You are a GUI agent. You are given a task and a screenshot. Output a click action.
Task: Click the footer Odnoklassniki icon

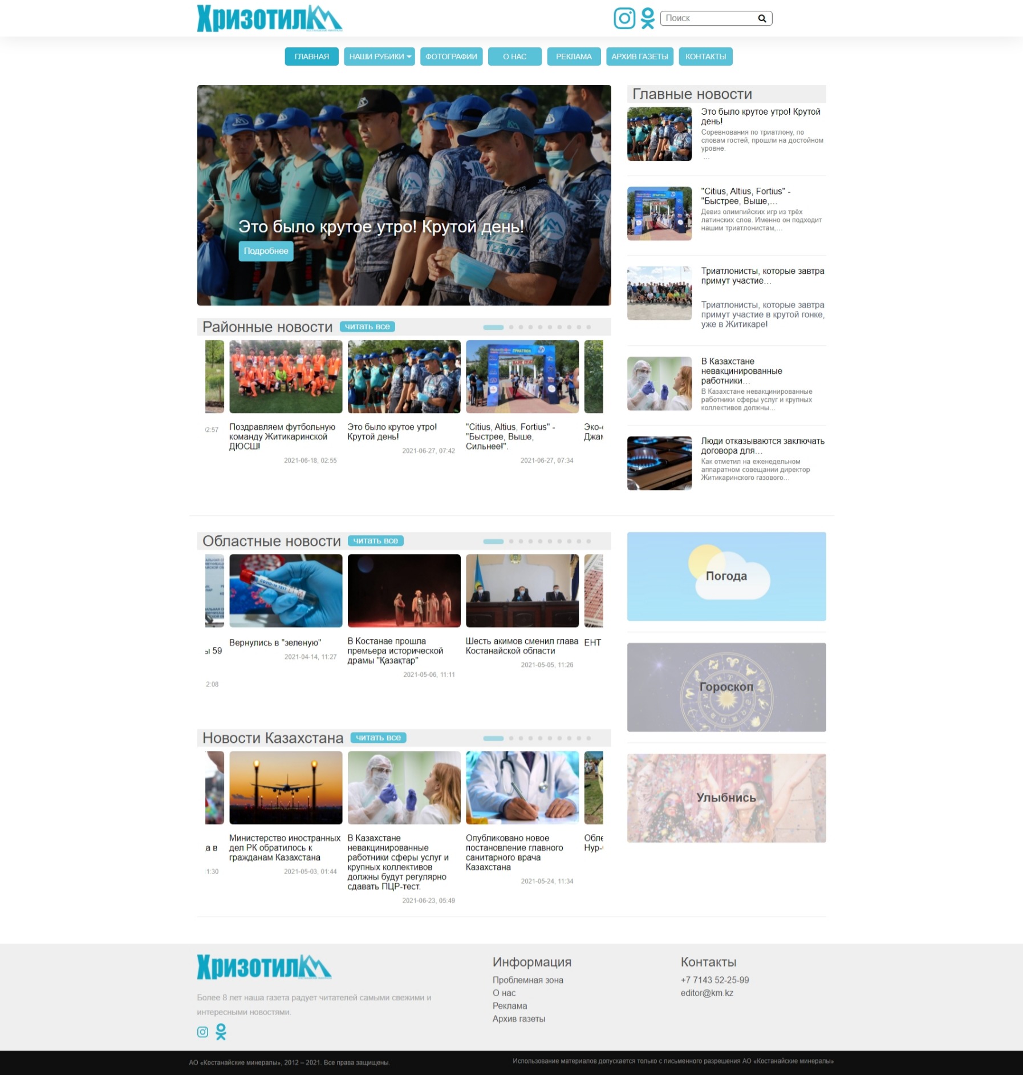[221, 1032]
